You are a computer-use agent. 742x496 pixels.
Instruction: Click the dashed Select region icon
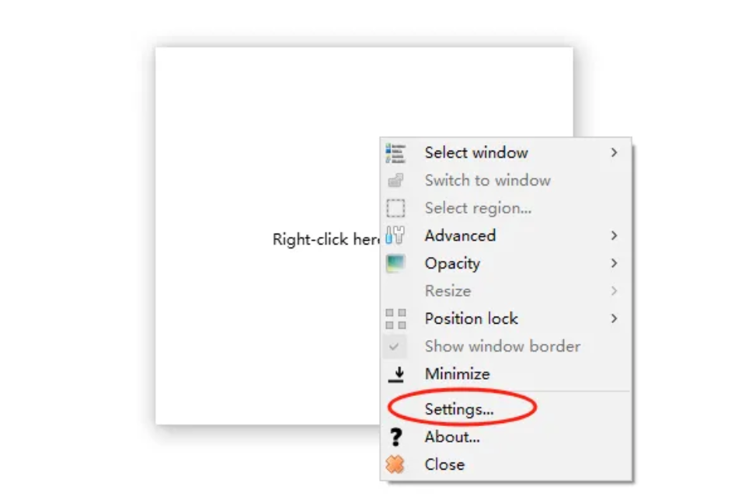395,208
